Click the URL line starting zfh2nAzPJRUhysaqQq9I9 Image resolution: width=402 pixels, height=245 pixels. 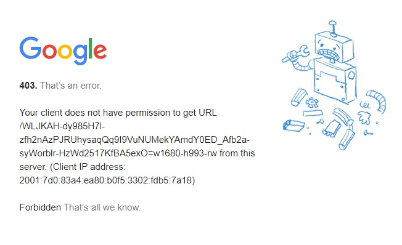click(x=134, y=140)
